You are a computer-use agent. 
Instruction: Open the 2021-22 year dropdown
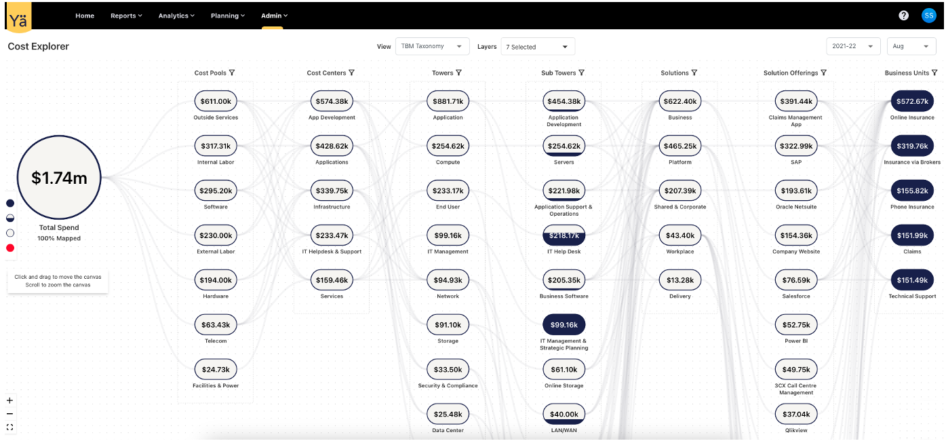(852, 46)
